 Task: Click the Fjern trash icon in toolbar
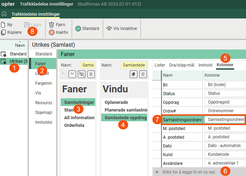pyautogui.click(x=52, y=25)
